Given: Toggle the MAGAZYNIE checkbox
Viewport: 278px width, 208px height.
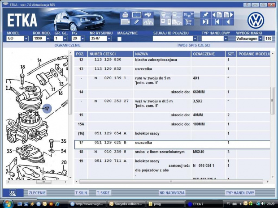Looking at the screenshot, I should point(119,39).
